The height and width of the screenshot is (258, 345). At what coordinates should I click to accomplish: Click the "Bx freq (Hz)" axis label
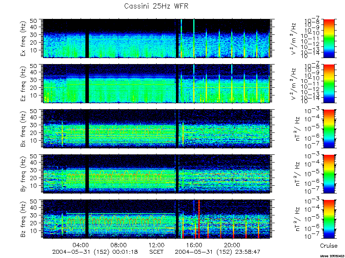coord(23,129)
